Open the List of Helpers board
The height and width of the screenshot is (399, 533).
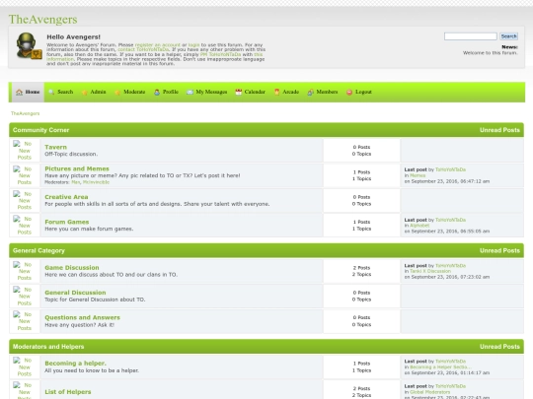68,392
